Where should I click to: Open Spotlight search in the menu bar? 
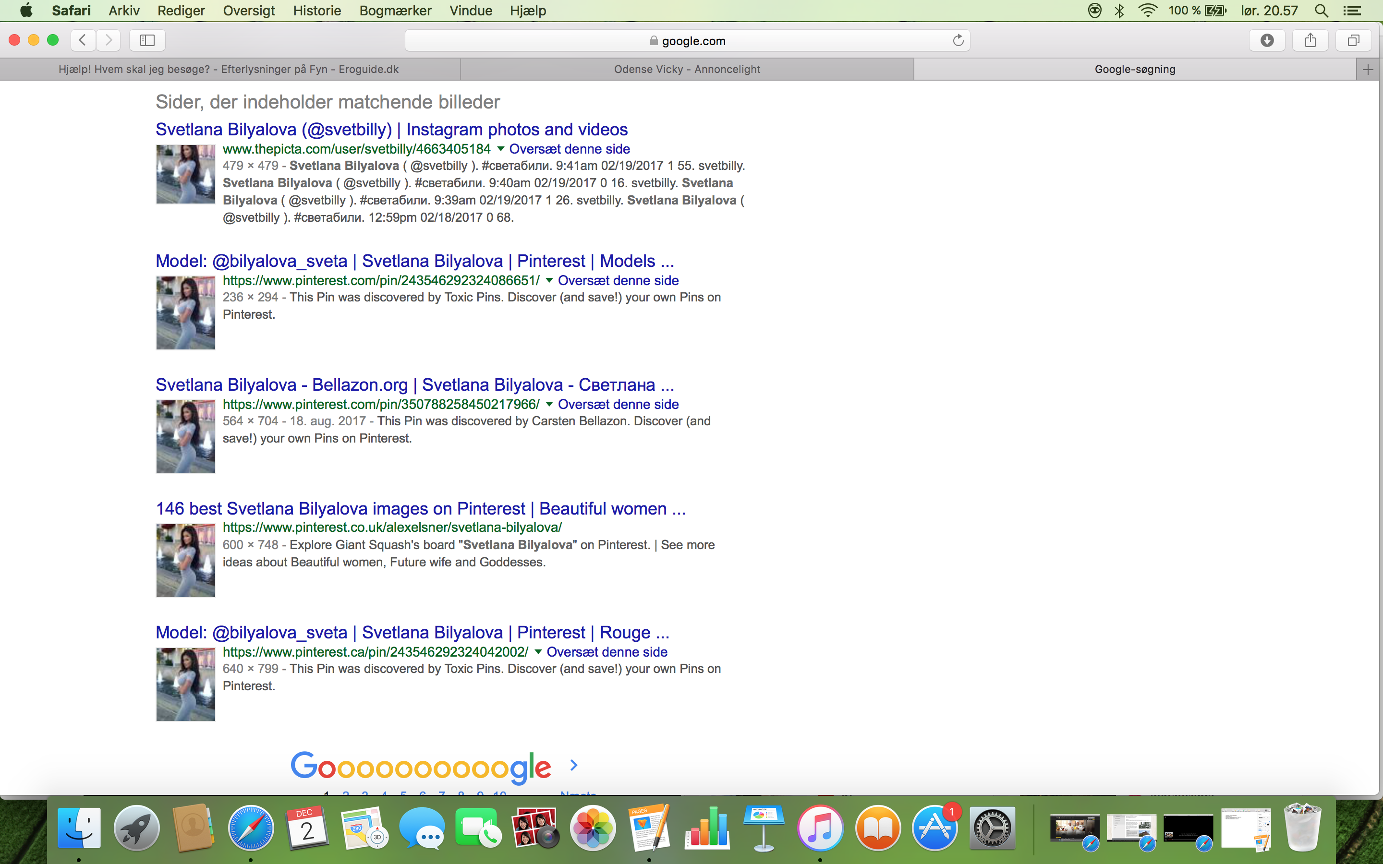click(1321, 10)
